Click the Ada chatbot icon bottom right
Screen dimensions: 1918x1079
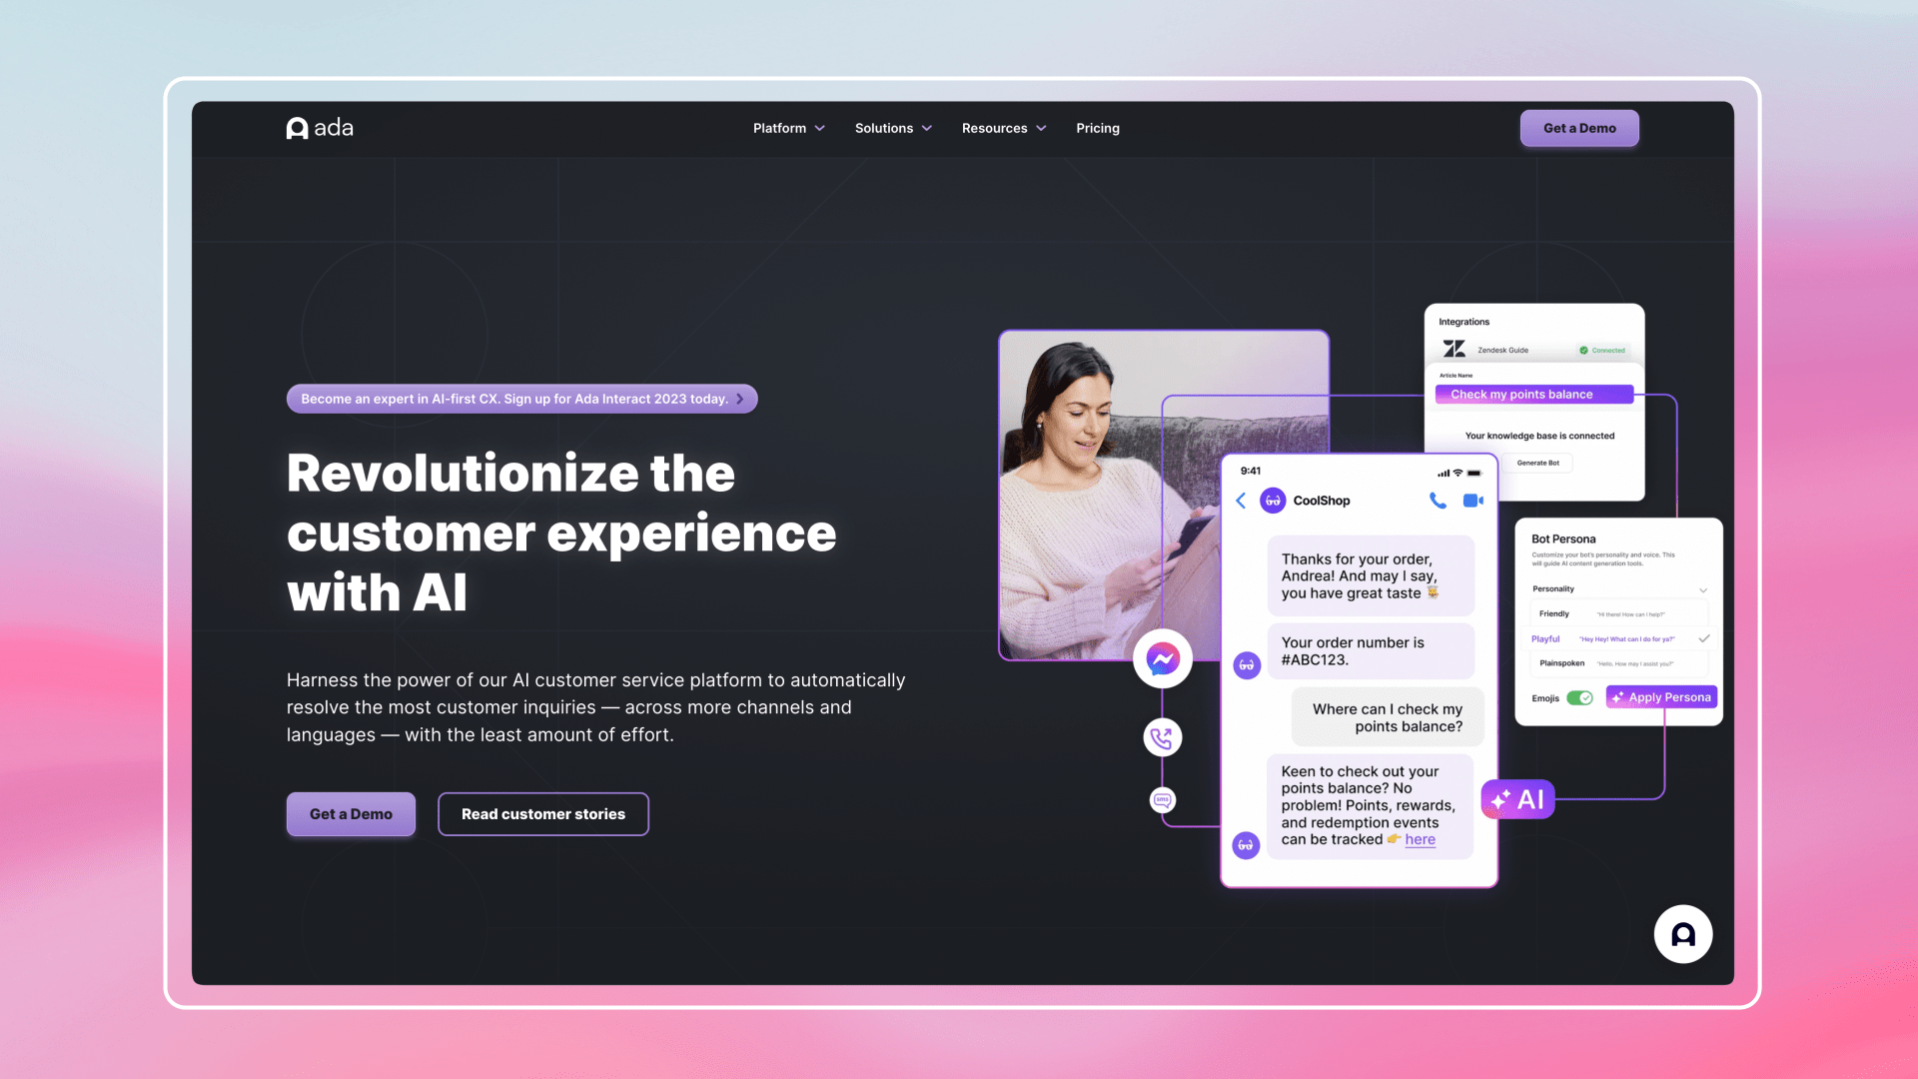[1683, 934]
